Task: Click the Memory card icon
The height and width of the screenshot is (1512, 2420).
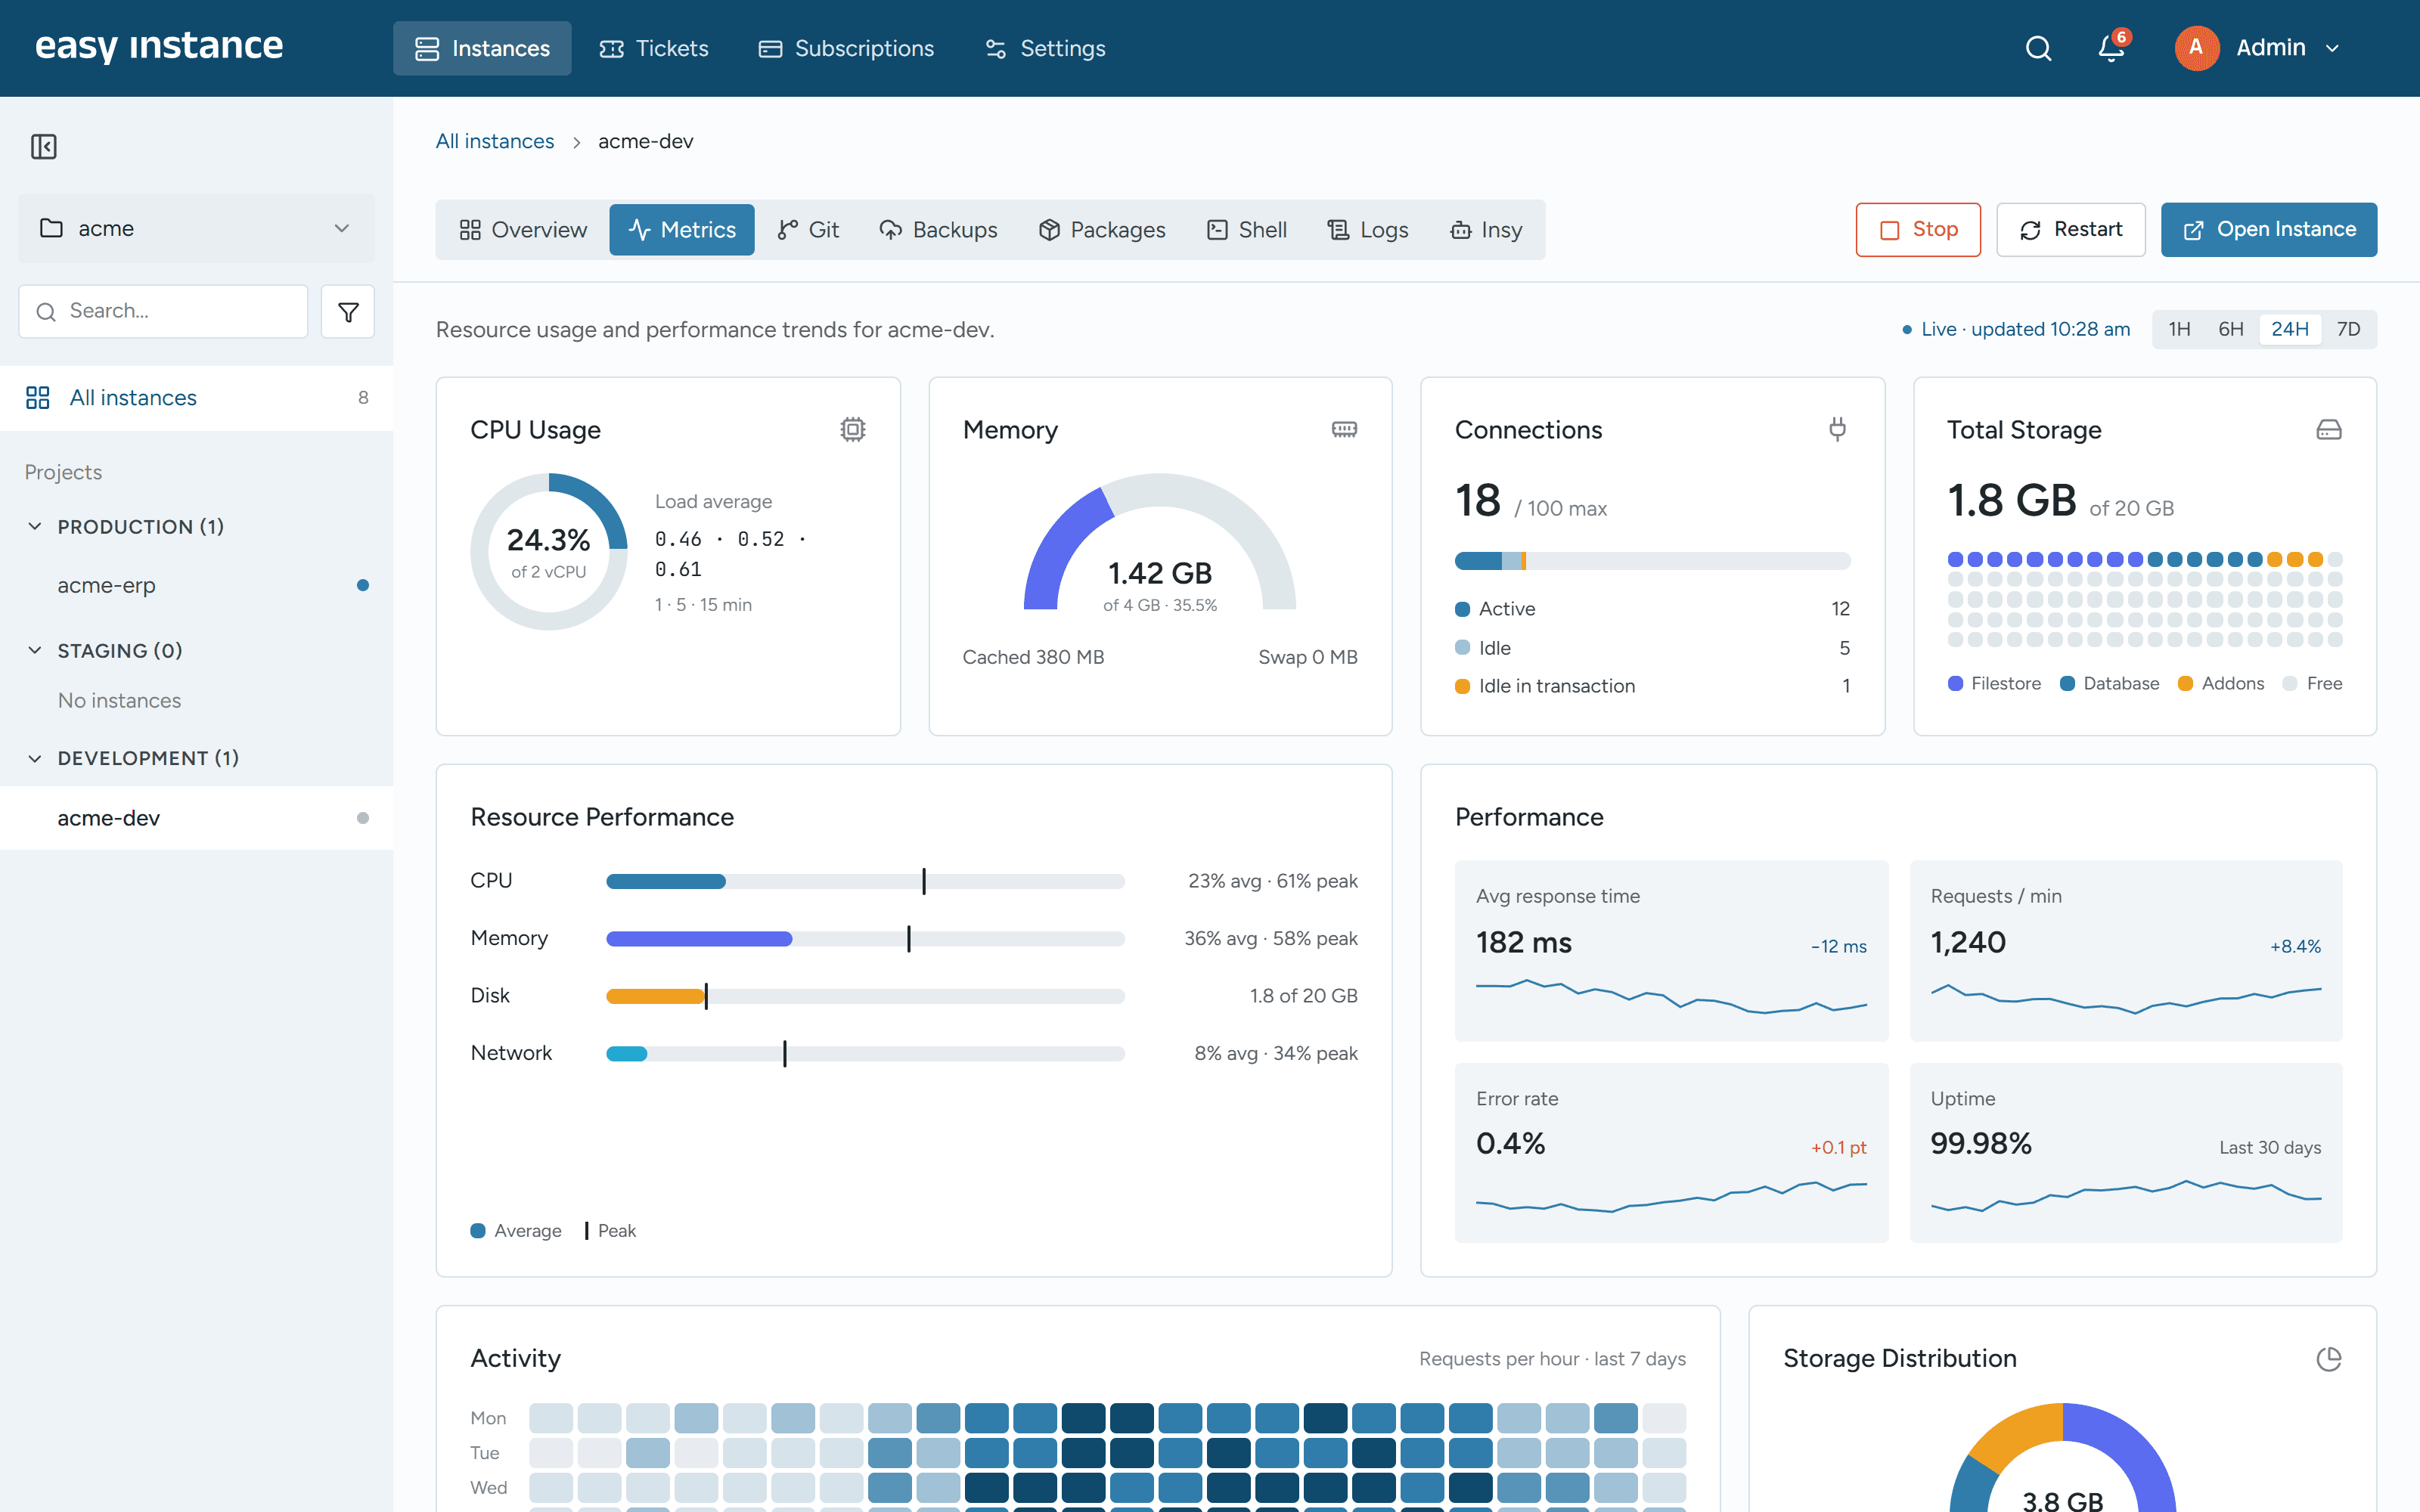Action: point(1344,429)
